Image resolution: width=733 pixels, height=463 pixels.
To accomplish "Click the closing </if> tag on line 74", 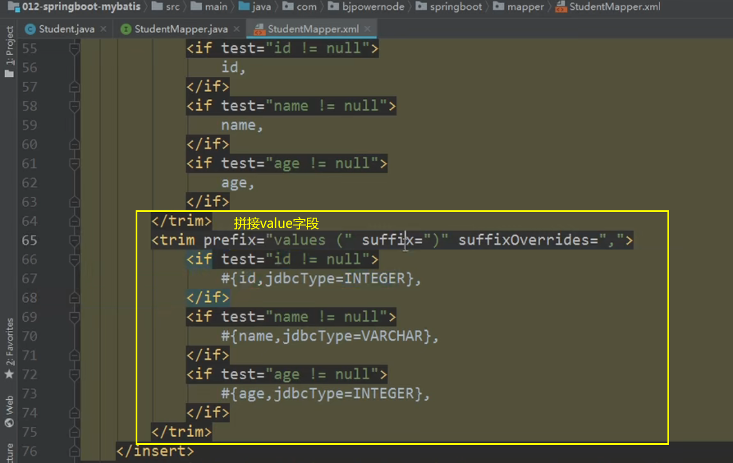I will [x=208, y=413].
